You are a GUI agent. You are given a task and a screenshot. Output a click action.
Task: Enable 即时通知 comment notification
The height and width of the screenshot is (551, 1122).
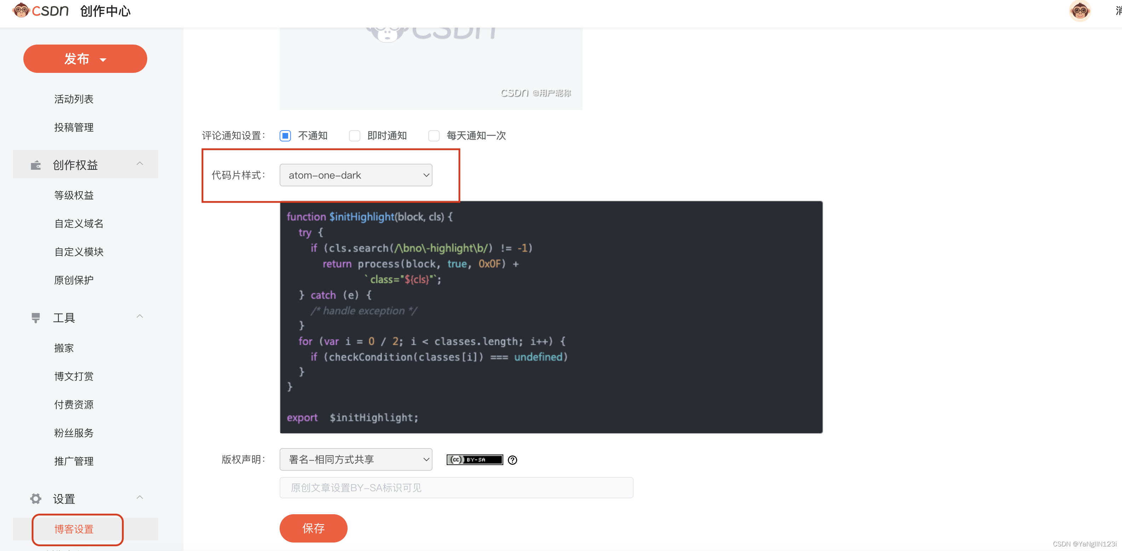(x=355, y=136)
